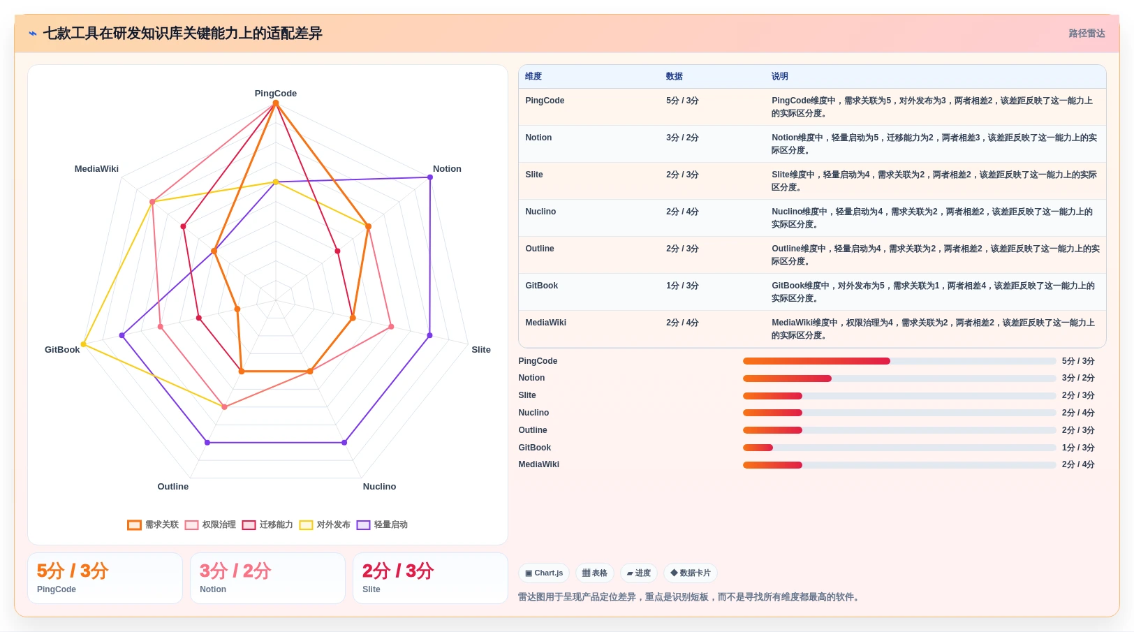Select the Nuclino table row name
Image resolution: width=1134 pixels, height=632 pixels.
(x=540, y=212)
